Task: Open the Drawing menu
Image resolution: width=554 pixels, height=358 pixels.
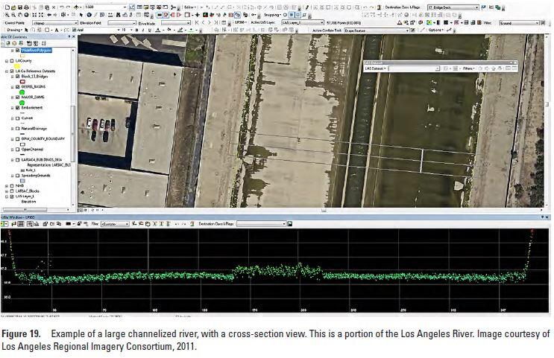Action: click(x=14, y=30)
